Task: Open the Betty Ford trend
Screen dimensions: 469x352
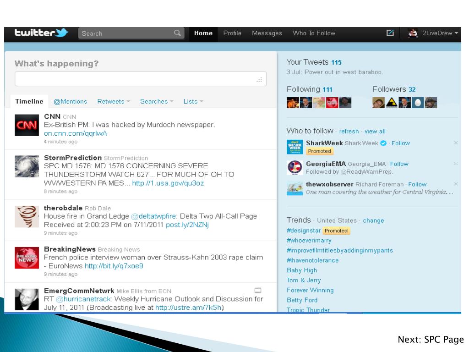Action: tap(302, 300)
